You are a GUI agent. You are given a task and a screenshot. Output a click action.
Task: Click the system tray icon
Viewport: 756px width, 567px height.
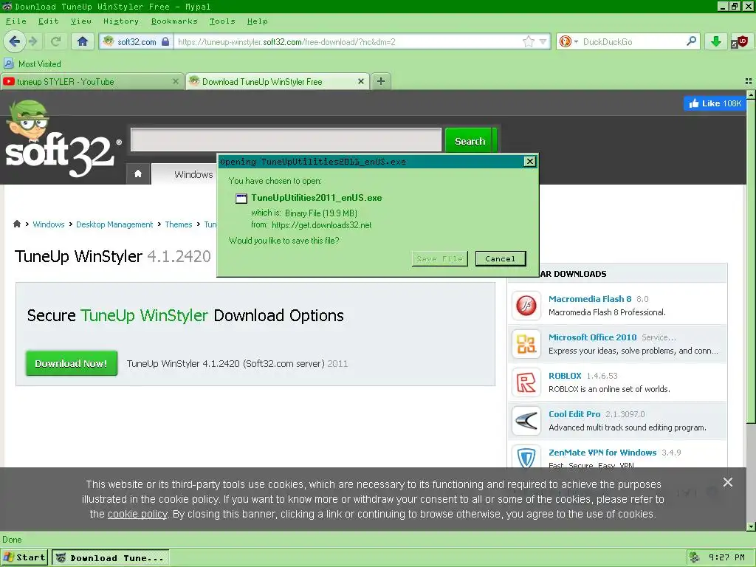point(694,557)
